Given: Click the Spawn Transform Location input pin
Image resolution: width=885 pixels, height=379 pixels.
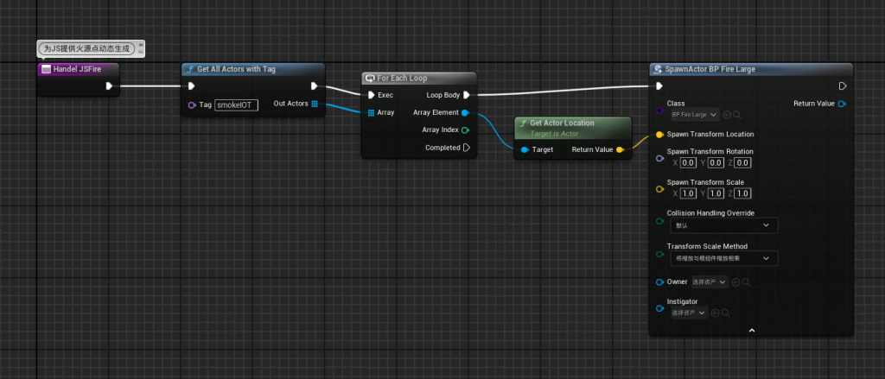Looking at the screenshot, I should coord(659,134).
